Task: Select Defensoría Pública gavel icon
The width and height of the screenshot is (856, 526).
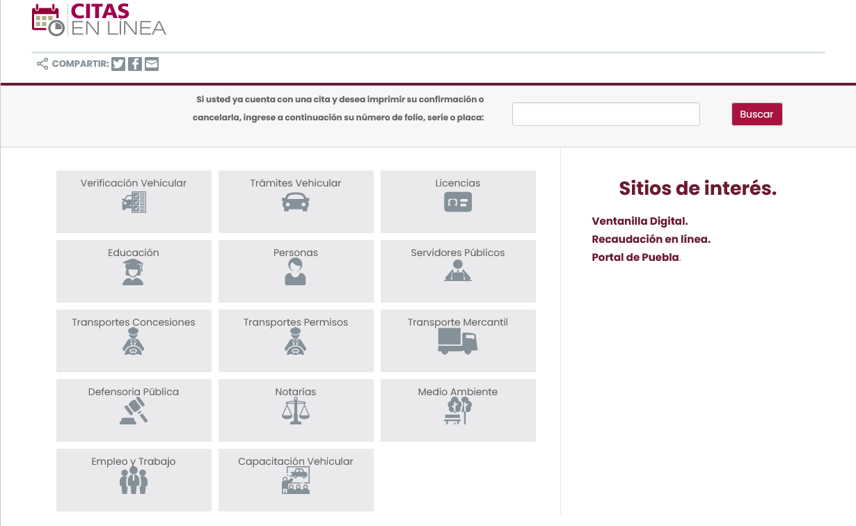Action: click(x=134, y=411)
